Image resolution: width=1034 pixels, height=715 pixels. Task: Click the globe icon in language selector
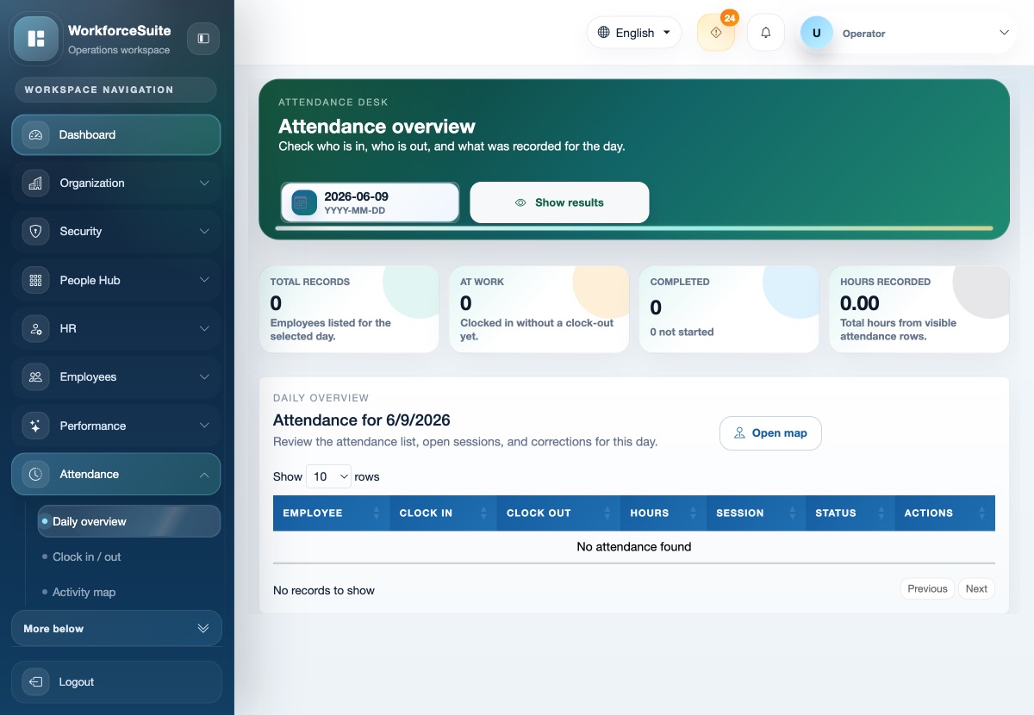604,33
